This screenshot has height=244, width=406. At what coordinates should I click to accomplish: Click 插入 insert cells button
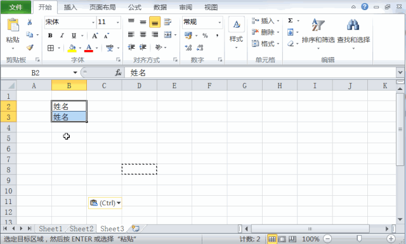coord(265,21)
